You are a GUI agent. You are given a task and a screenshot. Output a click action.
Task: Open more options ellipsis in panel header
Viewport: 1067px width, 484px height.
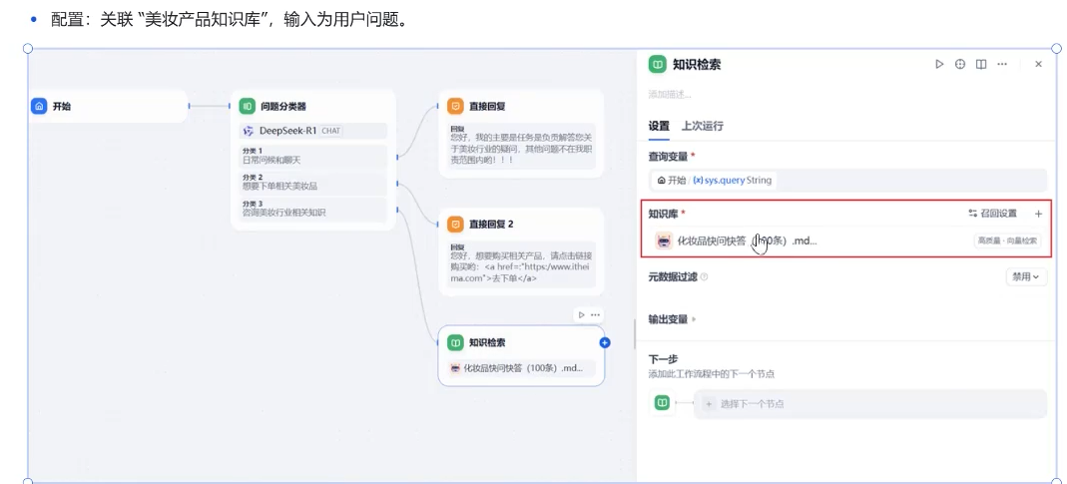point(1002,64)
